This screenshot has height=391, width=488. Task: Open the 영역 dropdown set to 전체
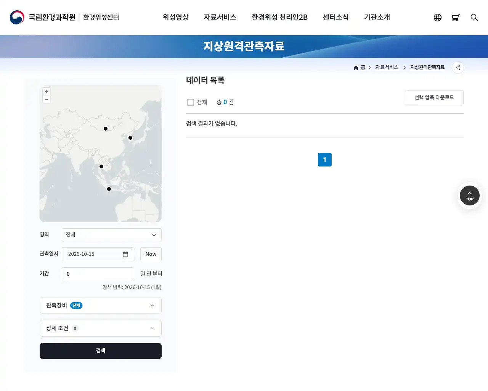[x=112, y=235]
